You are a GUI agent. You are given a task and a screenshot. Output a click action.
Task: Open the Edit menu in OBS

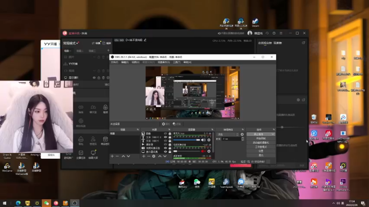point(125,62)
